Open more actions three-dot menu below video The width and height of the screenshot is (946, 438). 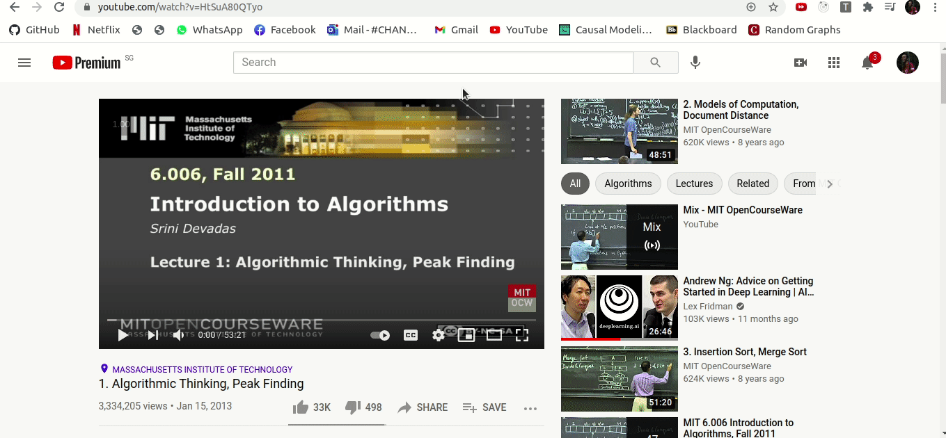[530, 408]
